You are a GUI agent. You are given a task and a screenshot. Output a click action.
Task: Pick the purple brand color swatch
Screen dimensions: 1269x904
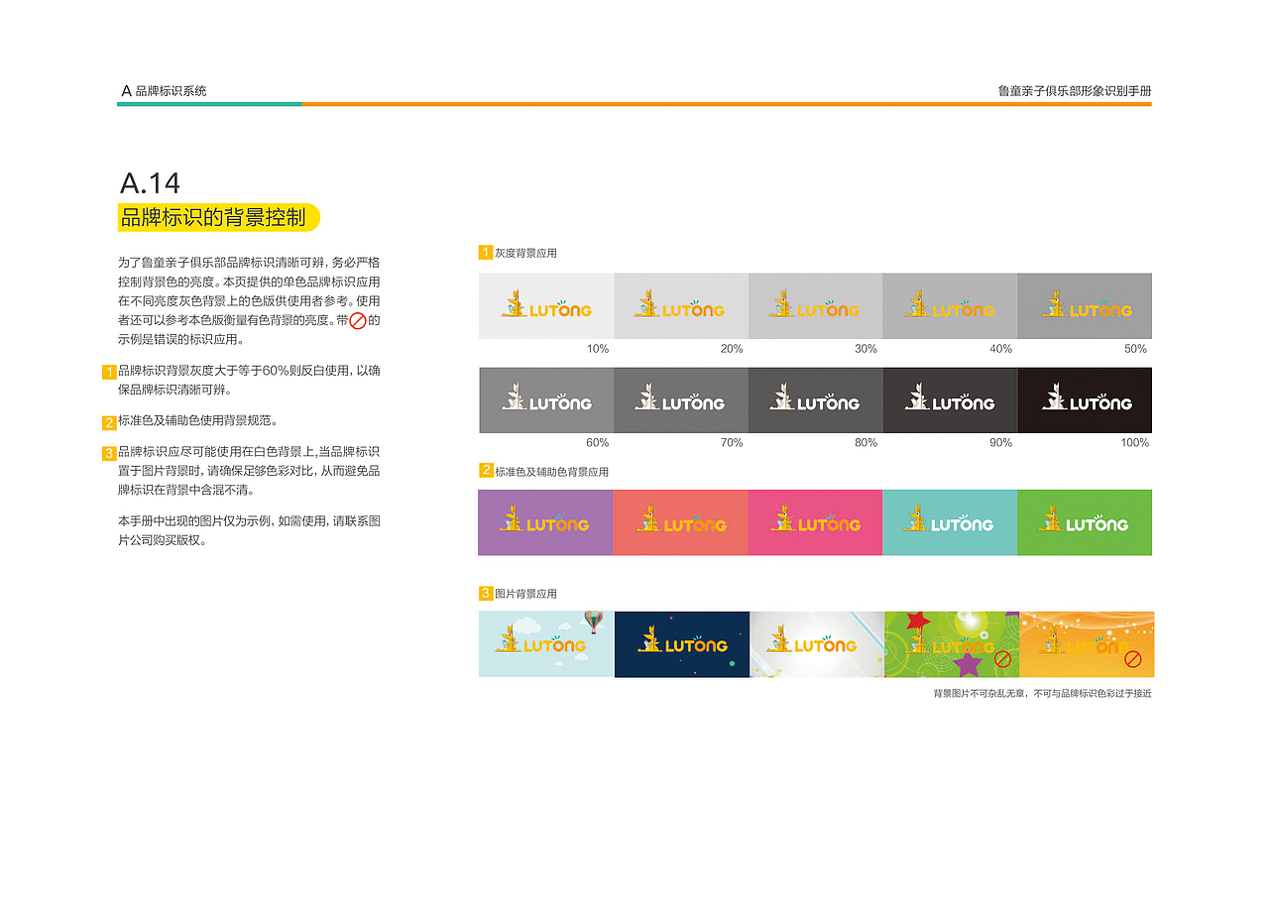545,522
